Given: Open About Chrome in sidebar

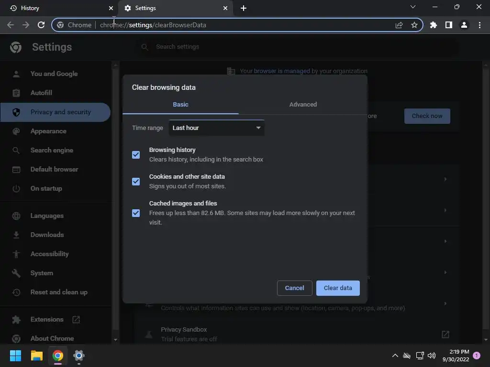Looking at the screenshot, I should pos(52,338).
